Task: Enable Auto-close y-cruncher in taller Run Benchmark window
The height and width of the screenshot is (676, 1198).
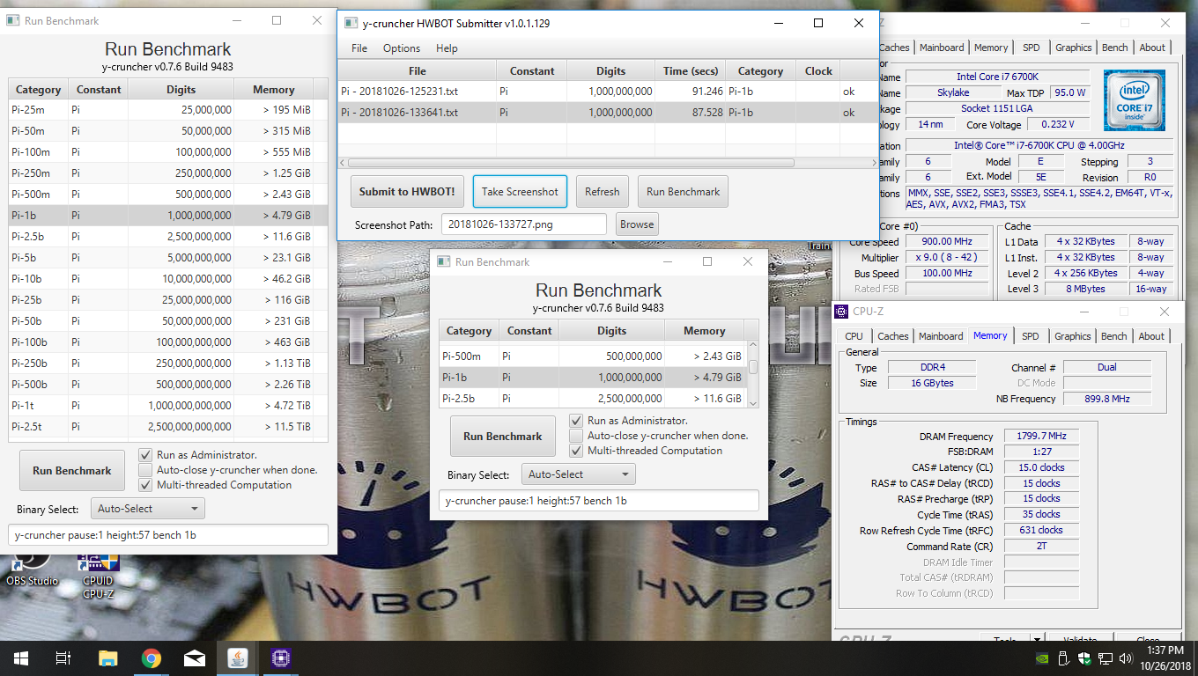Action: pos(145,470)
